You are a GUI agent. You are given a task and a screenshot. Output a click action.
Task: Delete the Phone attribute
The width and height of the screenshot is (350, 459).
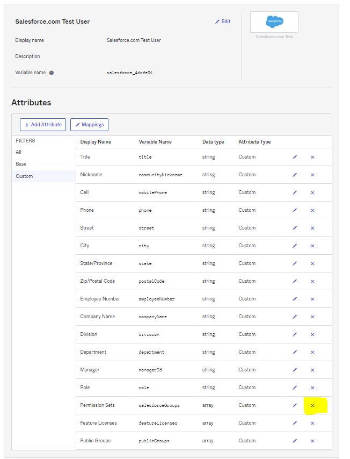pos(312,211)
